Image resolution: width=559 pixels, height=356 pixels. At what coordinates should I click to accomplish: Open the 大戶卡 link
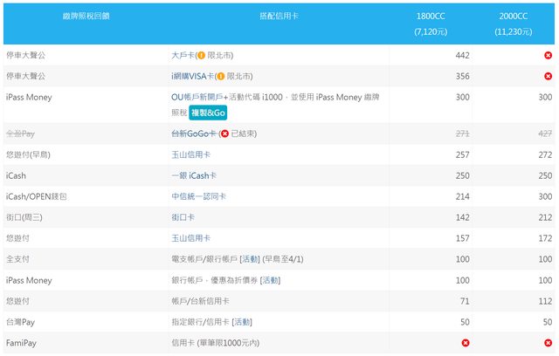(183, 55)
